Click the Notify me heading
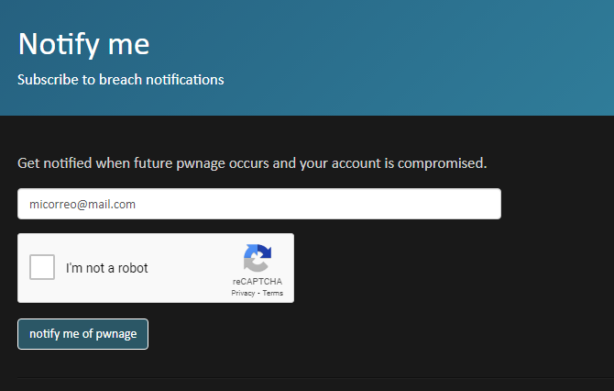This screenshot has width=614, height=391. [83, 44]
